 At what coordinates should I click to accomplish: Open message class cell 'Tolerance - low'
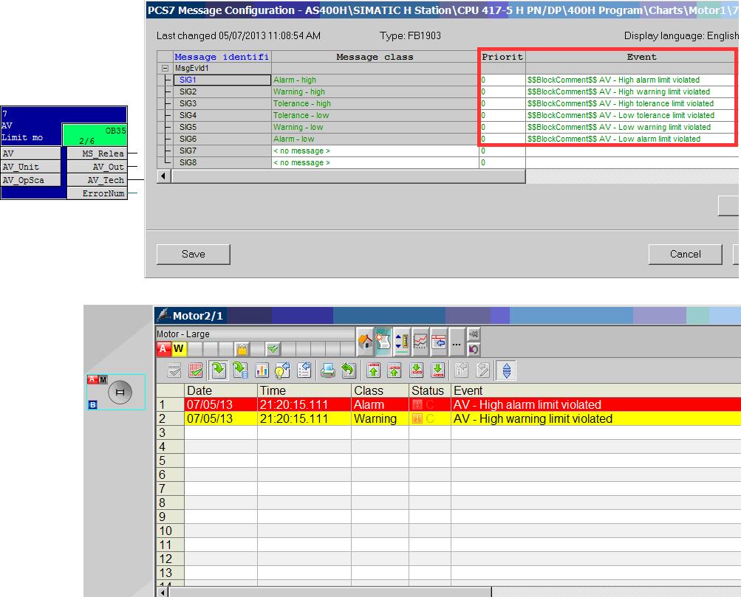[x=375, y=115]
